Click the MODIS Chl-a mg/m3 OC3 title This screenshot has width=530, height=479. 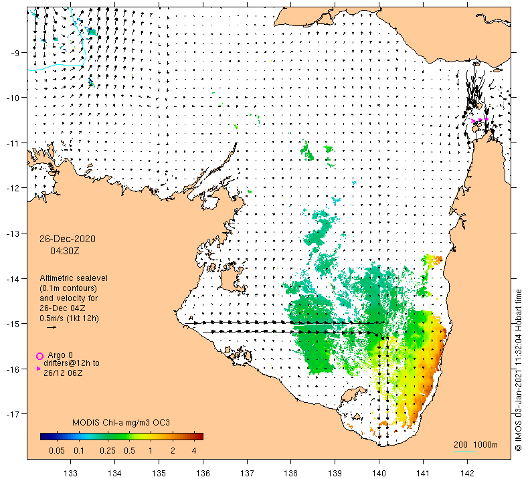(x=121, y=423)
